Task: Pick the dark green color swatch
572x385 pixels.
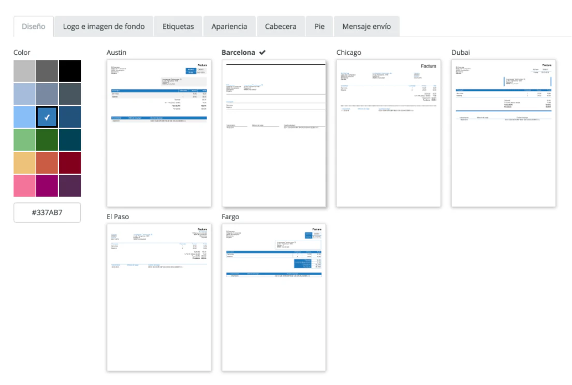Action: click(47, 140)
